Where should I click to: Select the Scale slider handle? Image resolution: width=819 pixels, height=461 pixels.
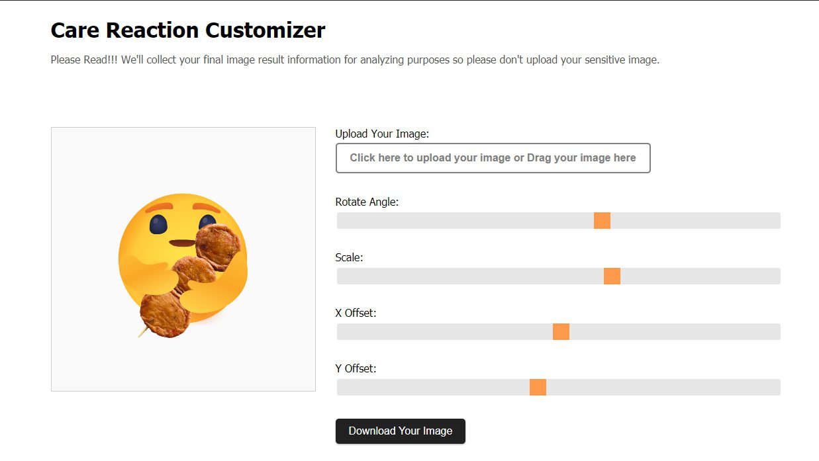[612, 276]
